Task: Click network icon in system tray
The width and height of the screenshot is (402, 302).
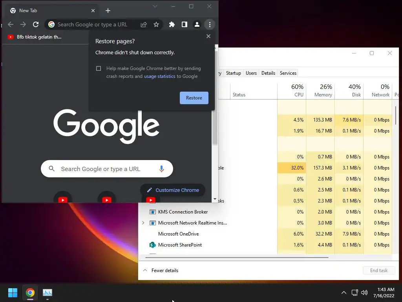Action: point(355,293)
